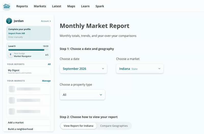Open the Spark menu item

click(x=100, y=6)
